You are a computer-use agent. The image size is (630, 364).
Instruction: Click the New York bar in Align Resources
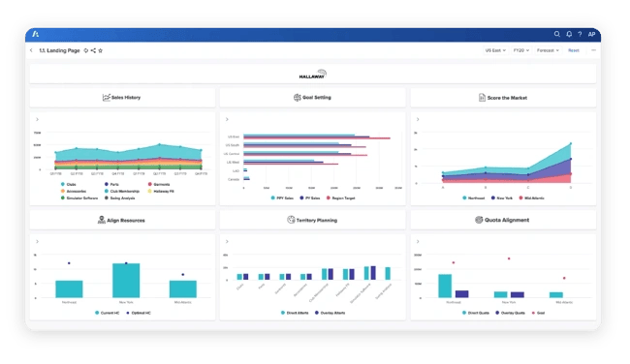pos(126,281)
